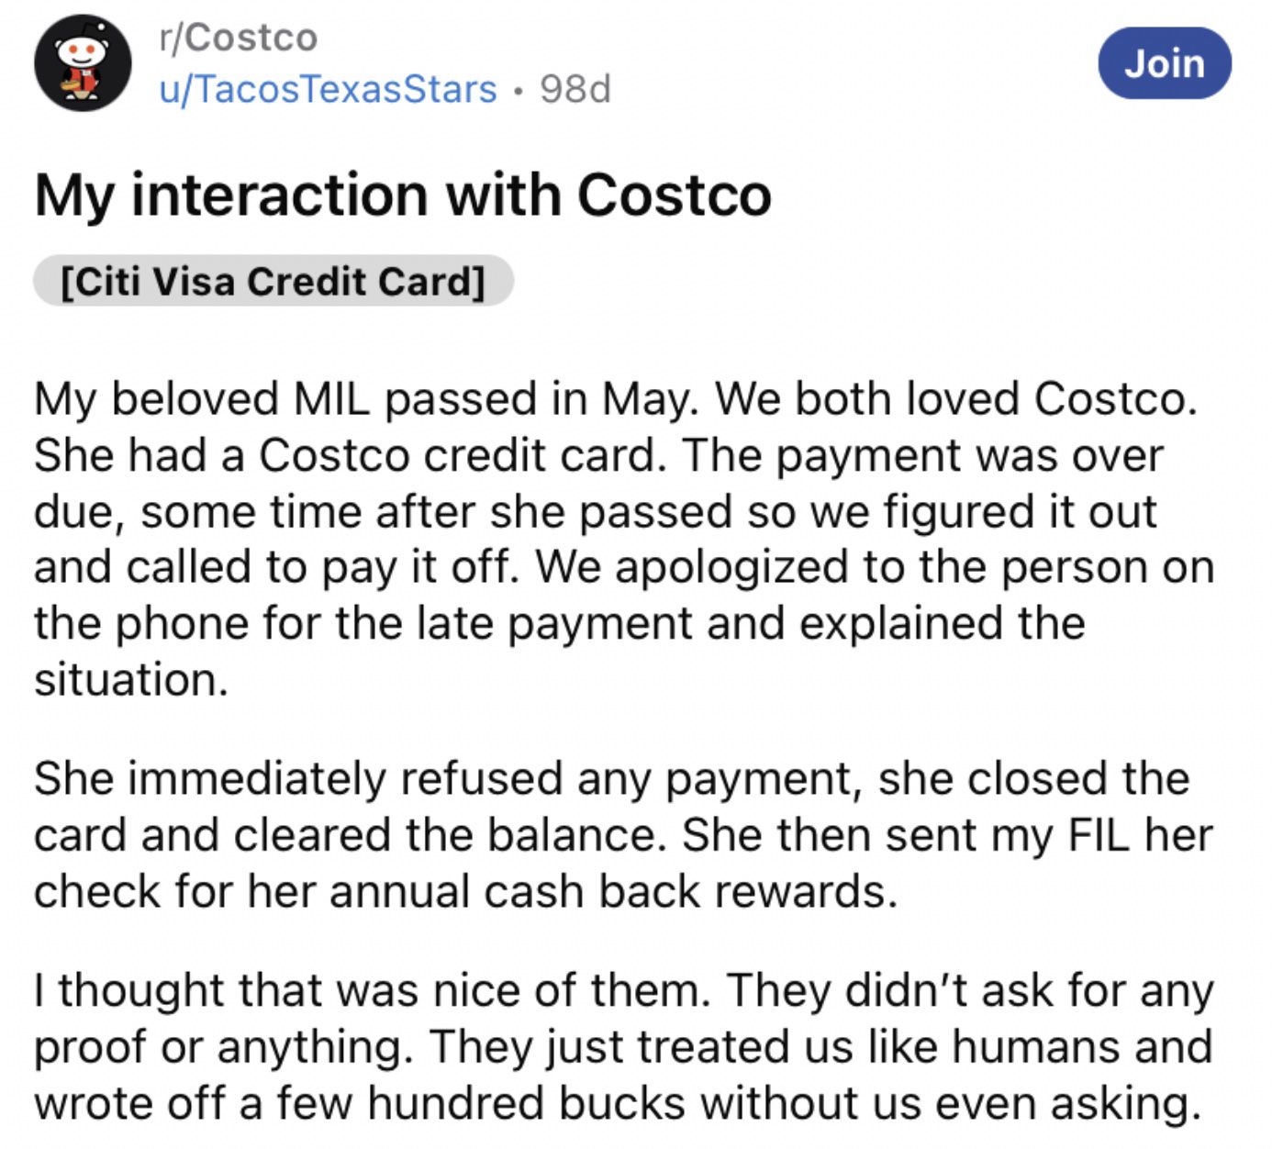Open the r/Costco subreddit link
Viewport: 1272px width, 1149px height.
[x=238, y=38]
